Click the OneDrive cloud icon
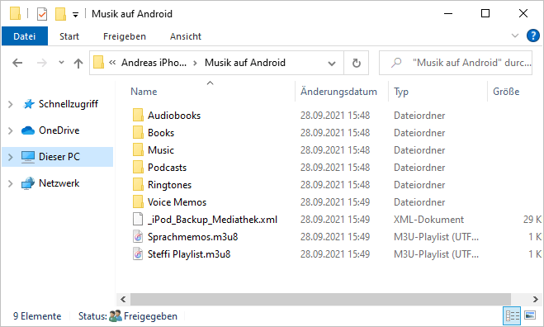The width and height of the screenshot is (544, 327). [28, 130]
